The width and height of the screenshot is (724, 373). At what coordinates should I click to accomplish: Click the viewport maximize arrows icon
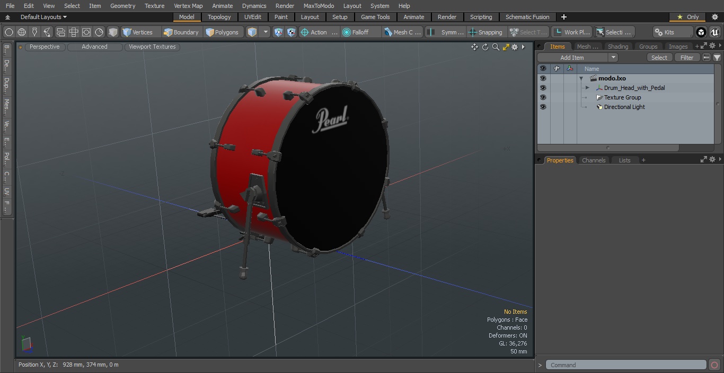(506, 47)
